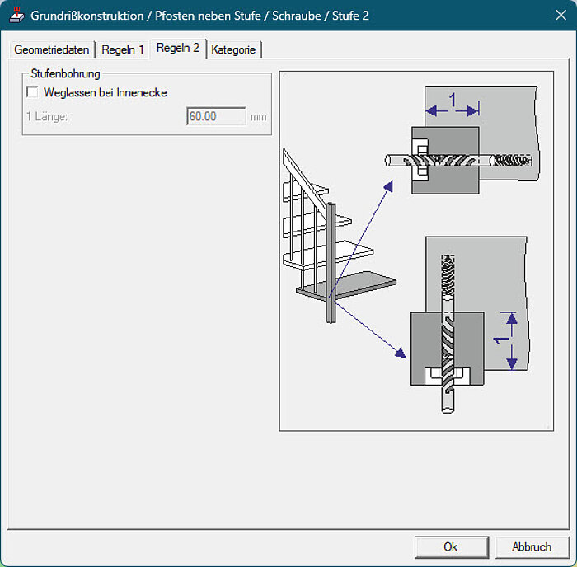Click the "1 Länge:" label
Screen dimensions: 577x567
47,117
